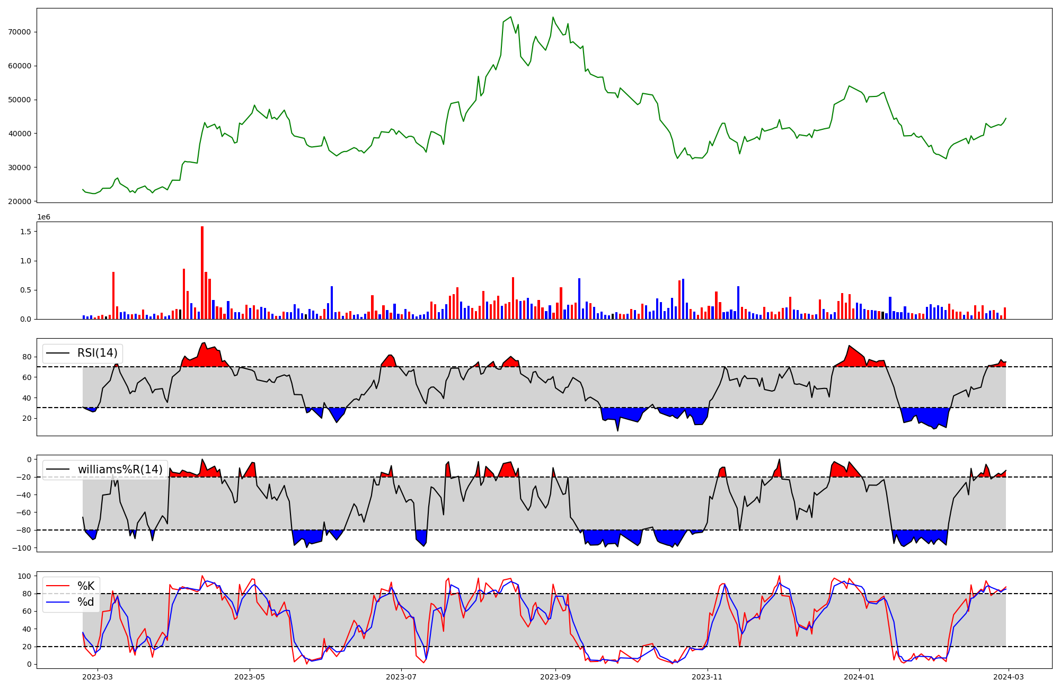Click the -100 label on Williams axis
1060x689 pixels.
pos(22,548)
